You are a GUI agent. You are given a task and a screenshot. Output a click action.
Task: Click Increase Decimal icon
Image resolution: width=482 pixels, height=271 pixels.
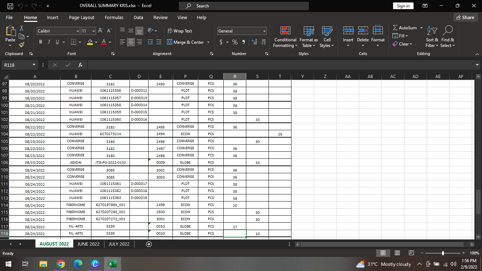pyautogui.click(x=254, y=42)
